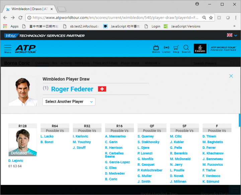Open a new browser tab

62,9
